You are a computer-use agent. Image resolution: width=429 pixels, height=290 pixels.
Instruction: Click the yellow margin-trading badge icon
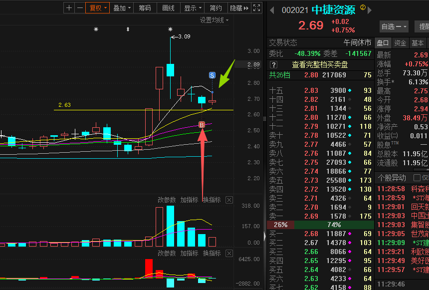(363, 7)
